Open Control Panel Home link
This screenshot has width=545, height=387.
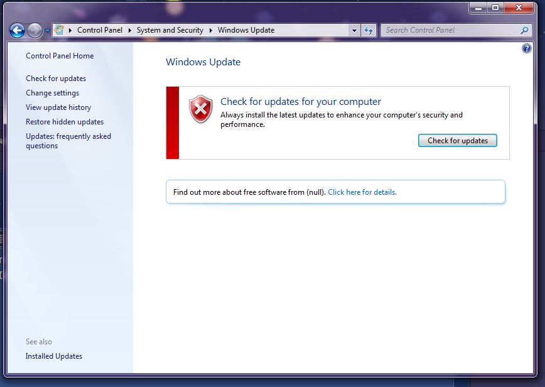tap(60, 56)
